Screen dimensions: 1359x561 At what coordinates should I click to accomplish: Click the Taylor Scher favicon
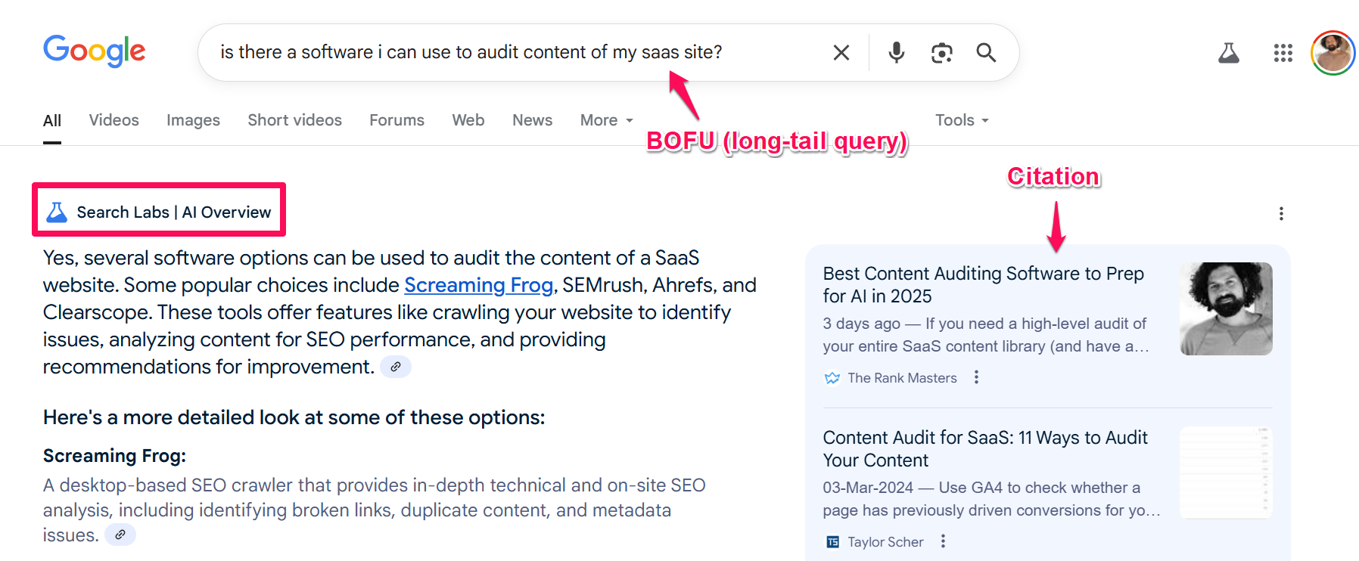pyautogui.click(x=832, y=542)
